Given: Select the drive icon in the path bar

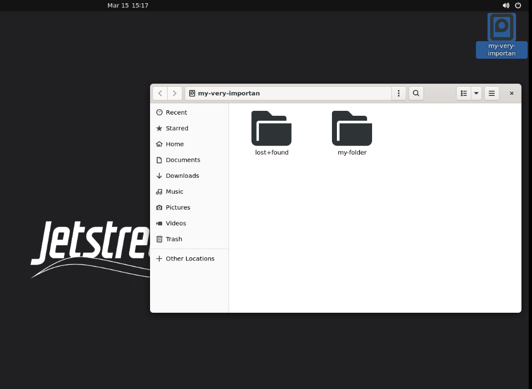Looking at the screenshot, I should pyautogui.click(x=192, y=93).
